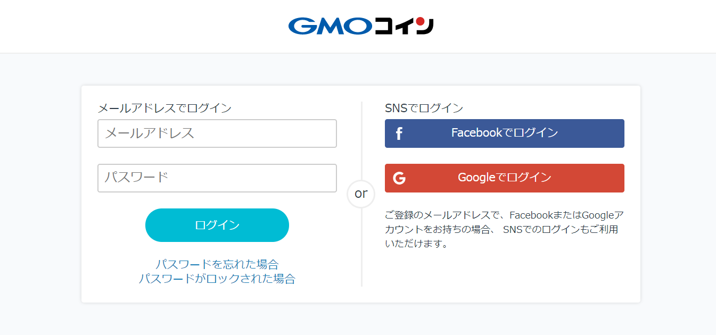716x335 pixels.
Task: Click the "or" circle divider
Action: point(361,194)
